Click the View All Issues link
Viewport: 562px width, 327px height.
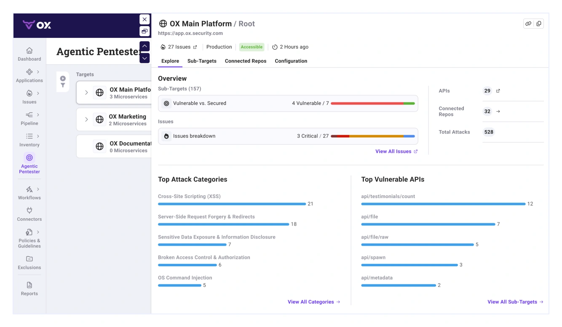[396, 151]
